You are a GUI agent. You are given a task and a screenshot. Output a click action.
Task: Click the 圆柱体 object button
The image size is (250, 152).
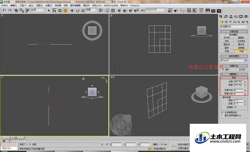click(x=227, y=44)
